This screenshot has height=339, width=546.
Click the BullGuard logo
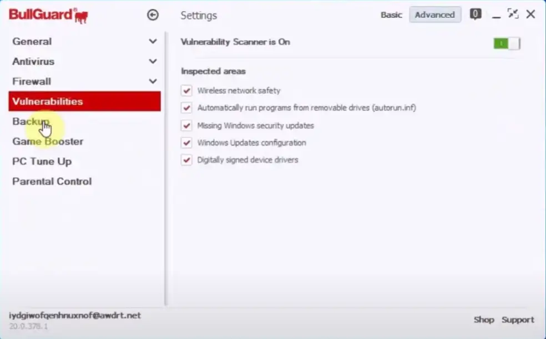(48, 15)
